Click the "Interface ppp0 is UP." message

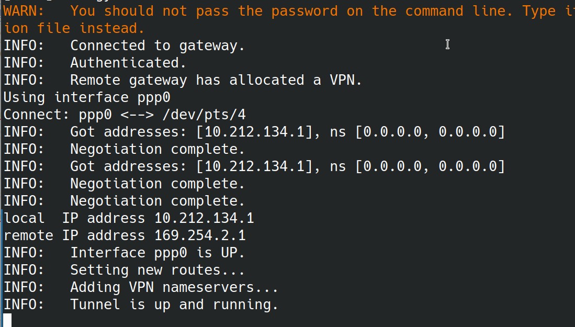pyautogui.click(x=157, y=253)
